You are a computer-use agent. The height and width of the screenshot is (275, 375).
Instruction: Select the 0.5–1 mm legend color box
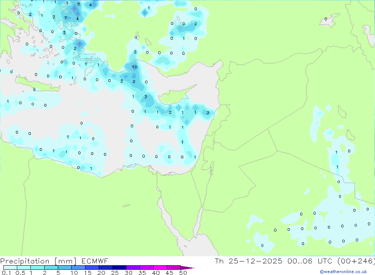click(24, 267)
